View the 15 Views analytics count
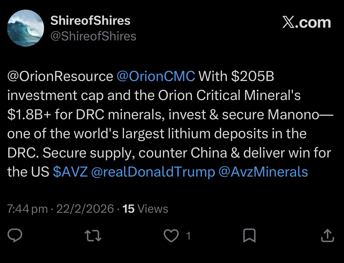Image resolution: width=344 pixels, height=263 pixels. [x=145, y=209]
